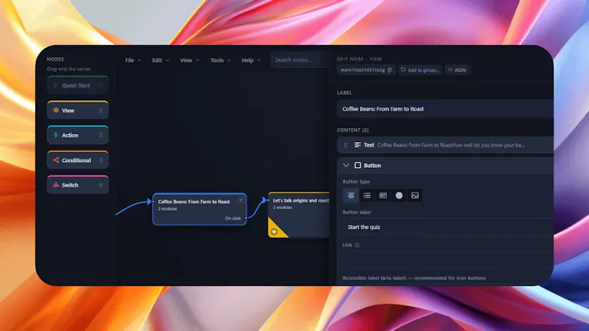Select the circle icon button type
This screenshot has width=589, height=331.
[x=399, y=196]
